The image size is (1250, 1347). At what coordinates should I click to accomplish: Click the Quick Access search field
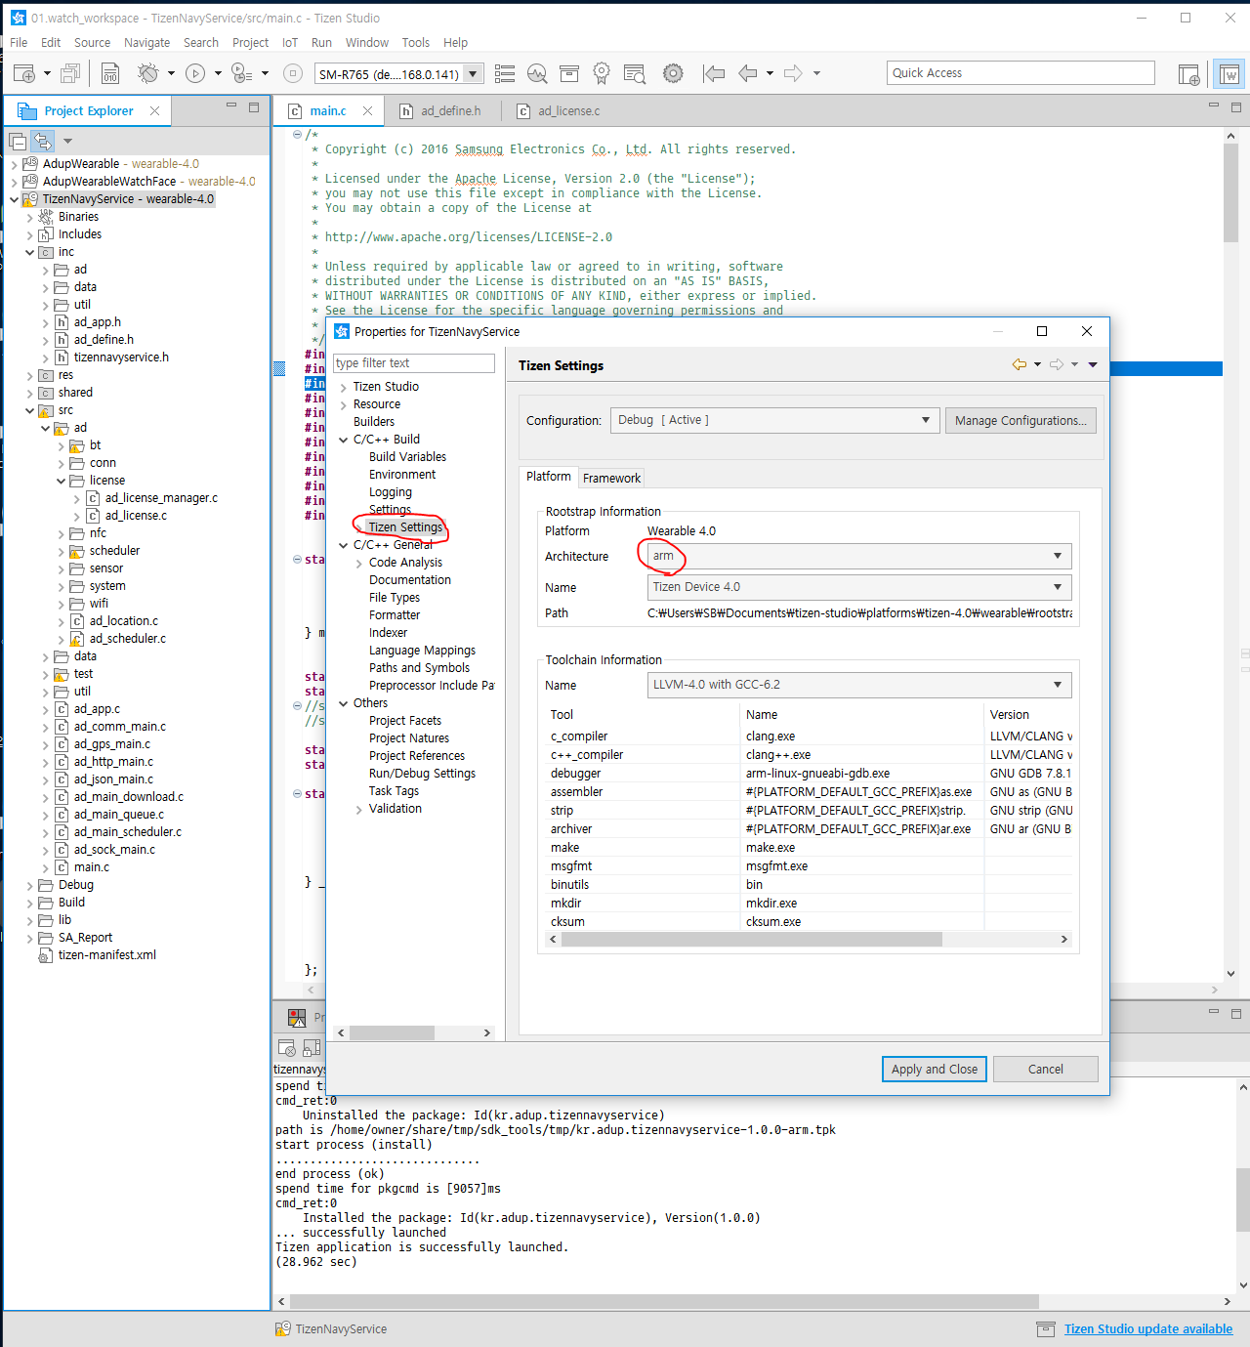click(1021, 73)
